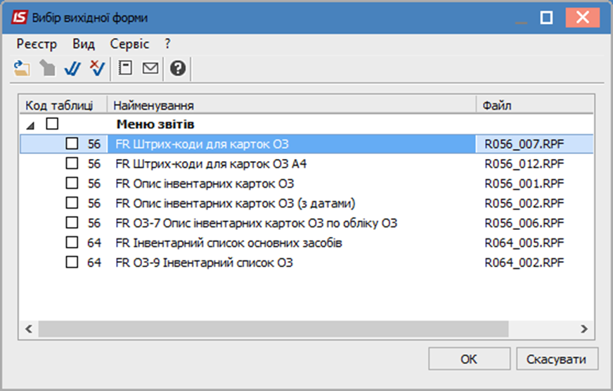Click the horizontal scrollbar thumb
Image resolution: width=613 pixels, height=391 pixels.
point(273,329)
